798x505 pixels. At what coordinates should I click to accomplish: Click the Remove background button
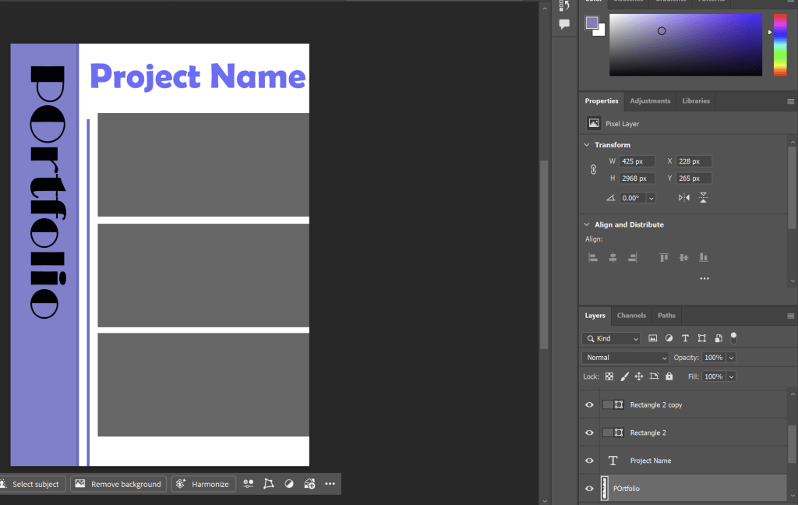(118, 484)
